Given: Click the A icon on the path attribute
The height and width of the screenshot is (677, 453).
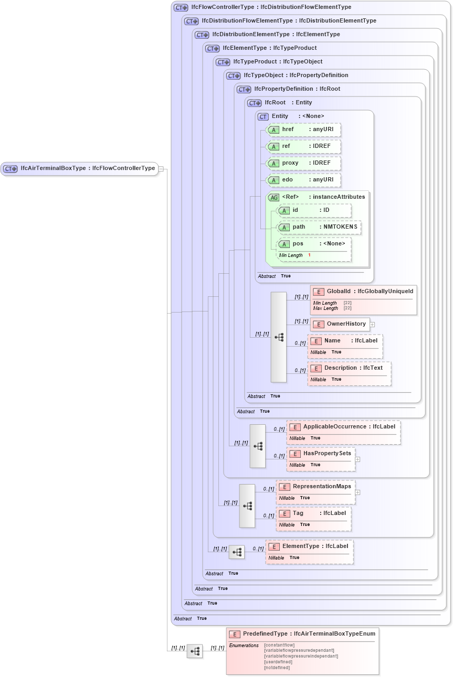Looking at the screenshot, I should pos(285,227).
